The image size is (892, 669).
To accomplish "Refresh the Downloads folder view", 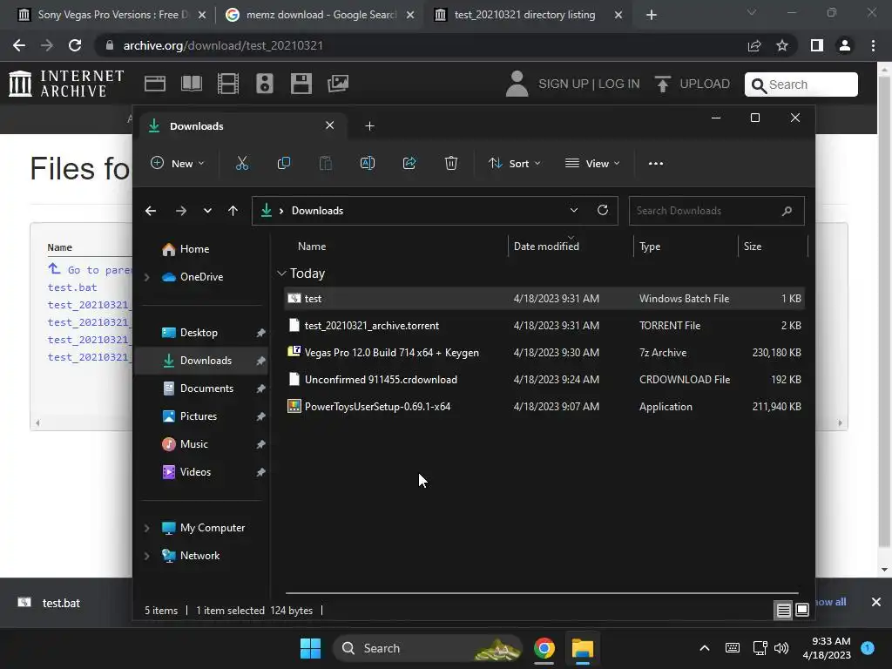I will (603, 211).
